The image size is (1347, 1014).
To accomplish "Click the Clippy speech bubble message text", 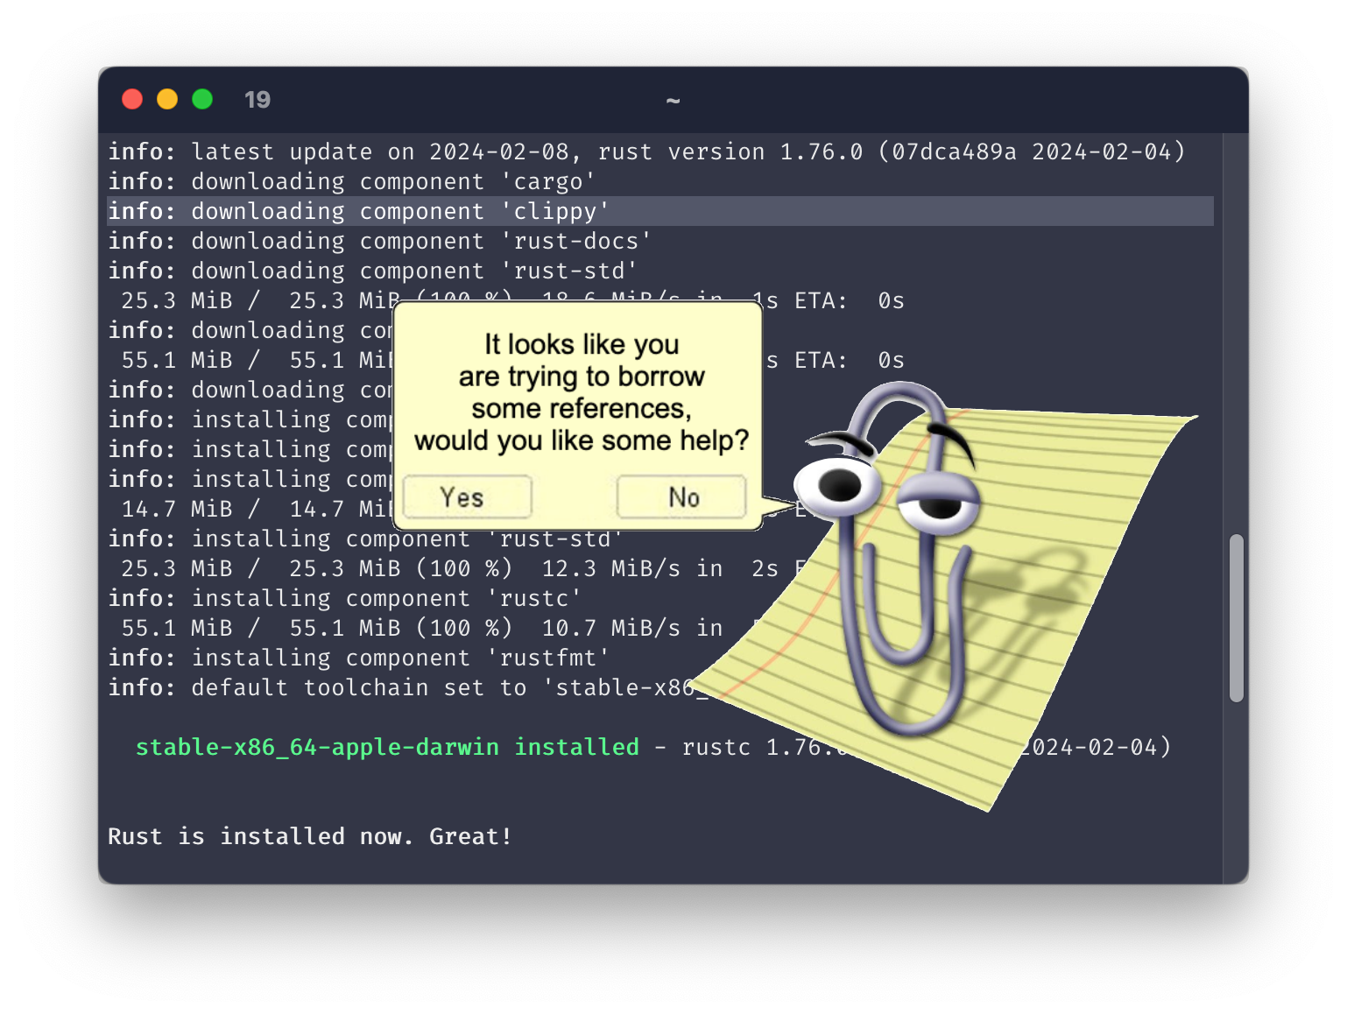I will (x=582, y=392).
